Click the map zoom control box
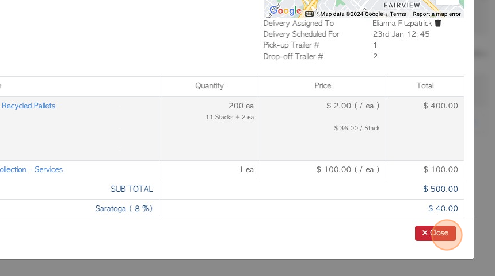Viewport: 495px width, 276px height. 447,2
